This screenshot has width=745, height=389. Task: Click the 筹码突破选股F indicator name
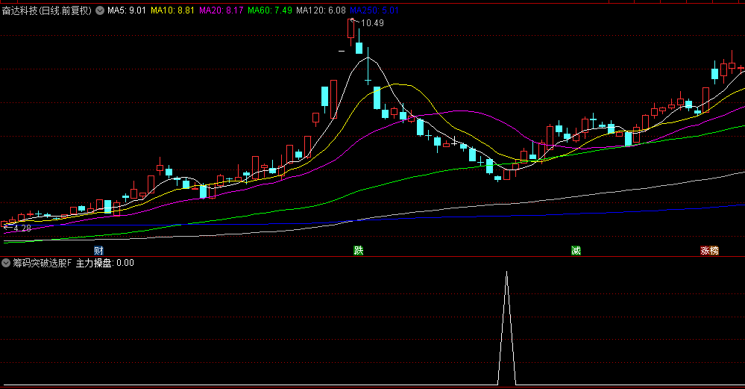(42, 263)
